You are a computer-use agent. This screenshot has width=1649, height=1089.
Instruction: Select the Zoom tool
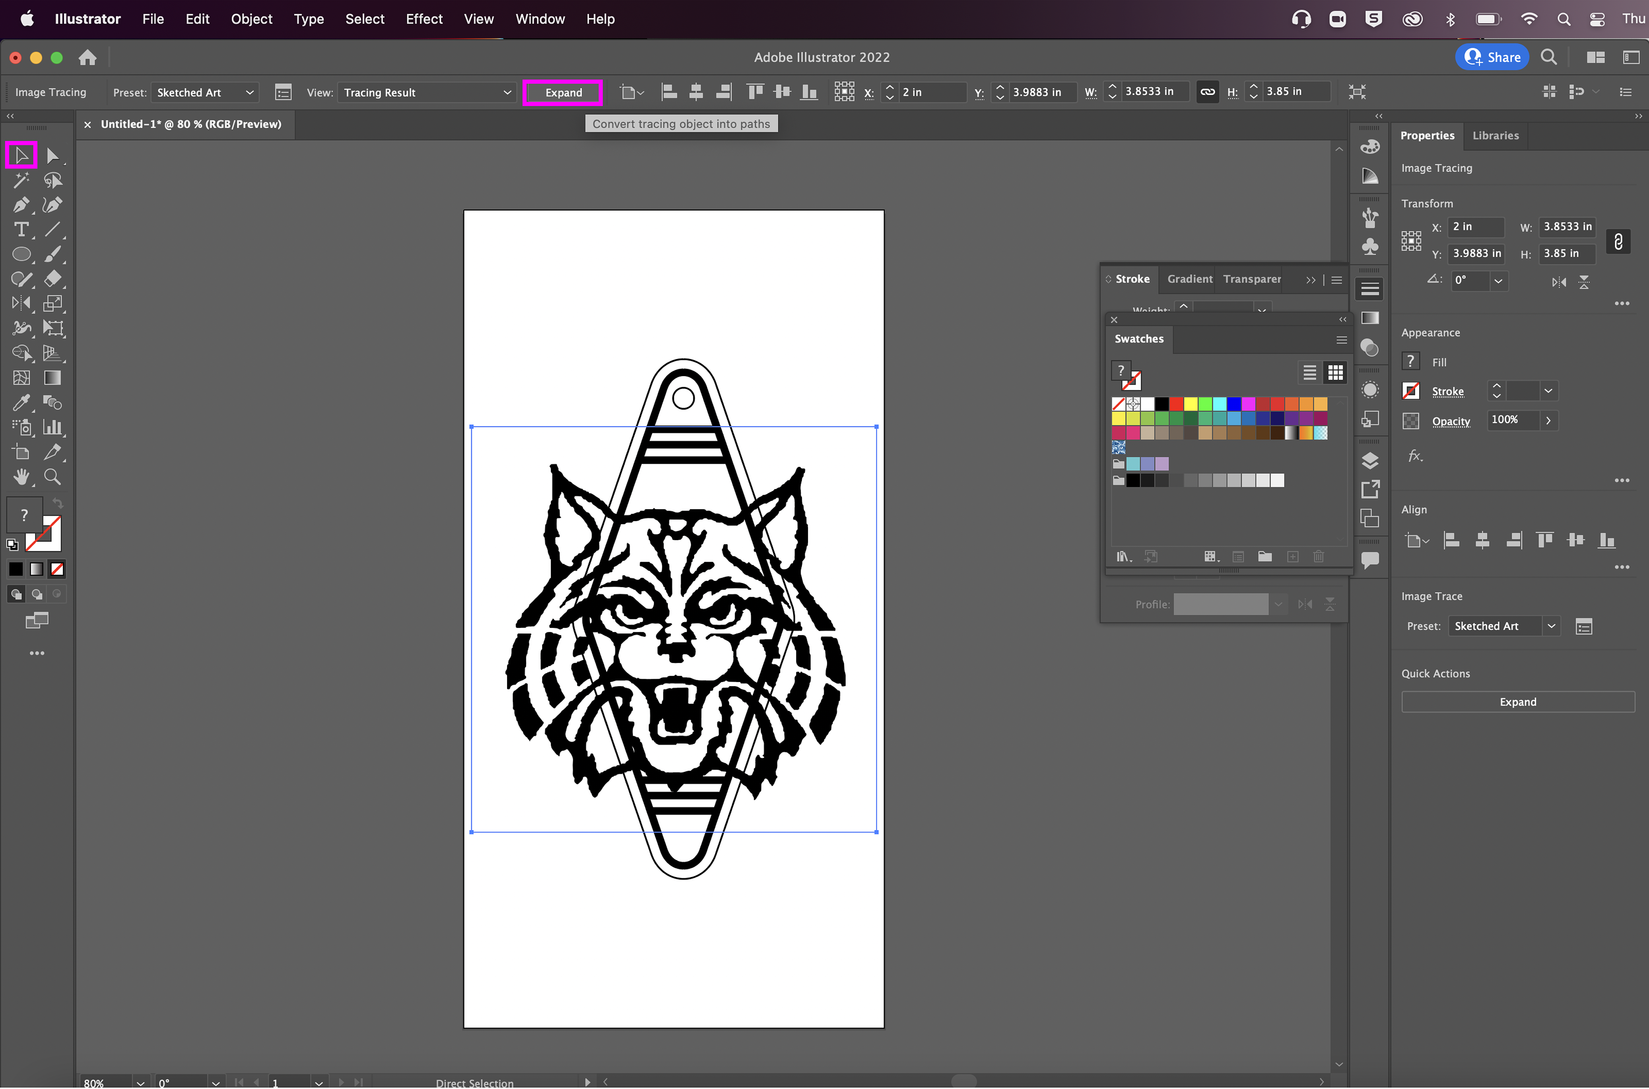[52, 477]
